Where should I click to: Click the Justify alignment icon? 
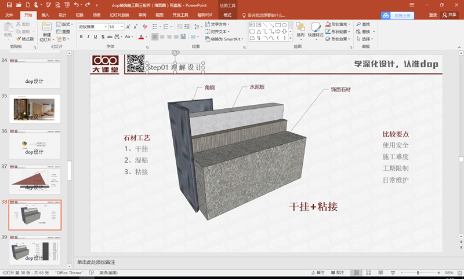coord(176,36)
